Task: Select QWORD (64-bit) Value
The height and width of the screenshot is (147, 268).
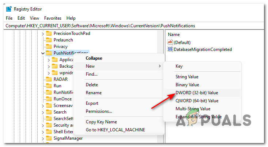Action: pos(202,101)
